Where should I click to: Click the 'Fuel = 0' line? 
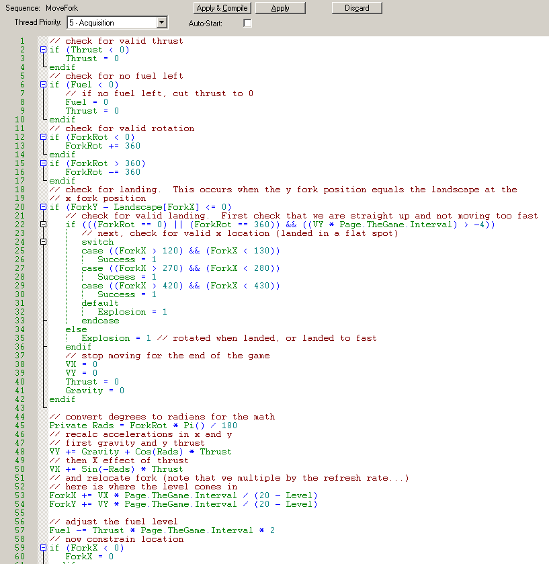[x=87, y=102]
